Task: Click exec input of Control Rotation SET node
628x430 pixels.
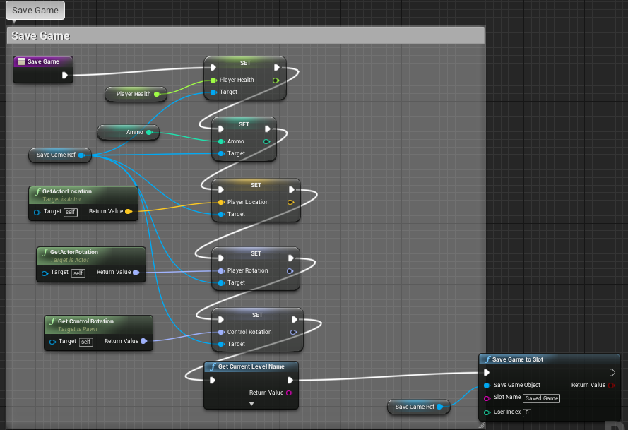Action: 221,319
